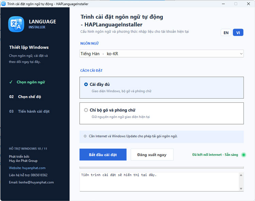Viewport: 255px width, 201px height.
Task: Click the Huy An Phát Group developer text
Action: (23, 161)
